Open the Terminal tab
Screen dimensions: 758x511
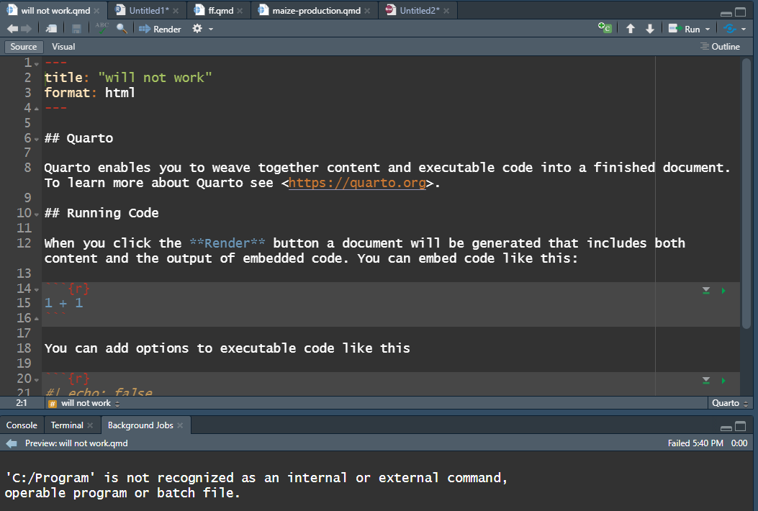[x=66, y=425]
